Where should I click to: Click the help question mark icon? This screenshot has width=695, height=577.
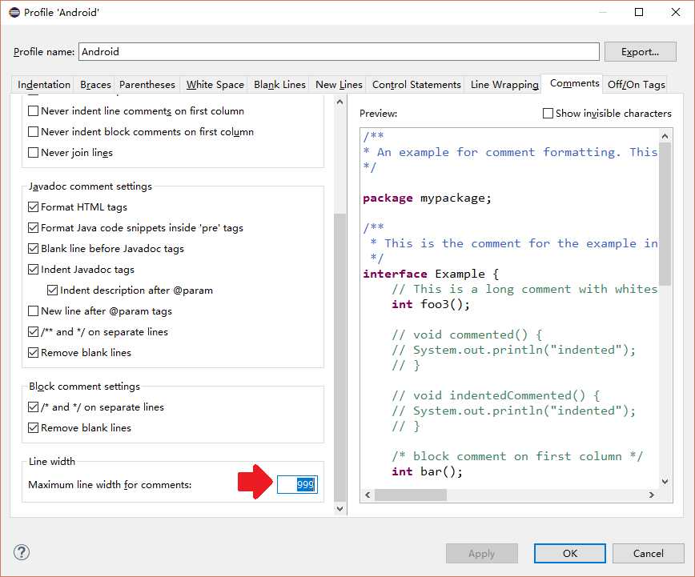(22, 552)
